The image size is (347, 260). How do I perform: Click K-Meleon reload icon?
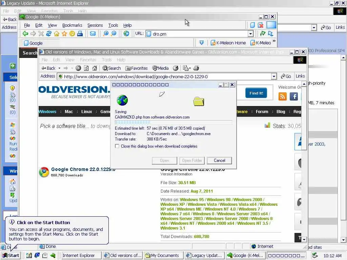(49, 34)
